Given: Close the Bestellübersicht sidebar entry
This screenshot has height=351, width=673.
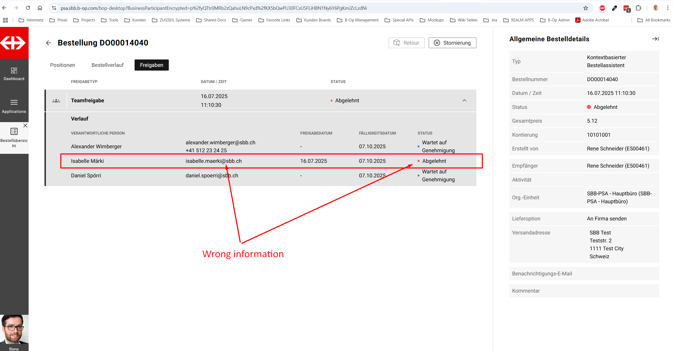Looking at the screenshot, I should tap(25, 126).
